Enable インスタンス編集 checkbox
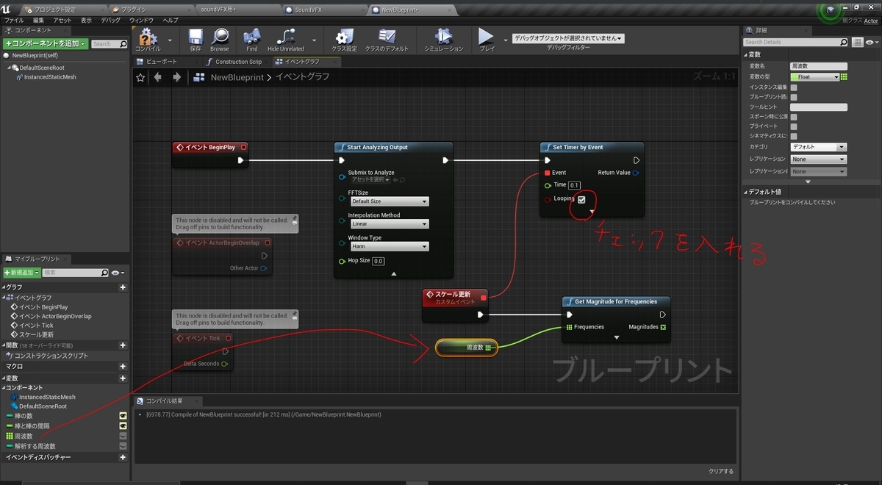Screen dimensions: 882x485 pos(794,87)
